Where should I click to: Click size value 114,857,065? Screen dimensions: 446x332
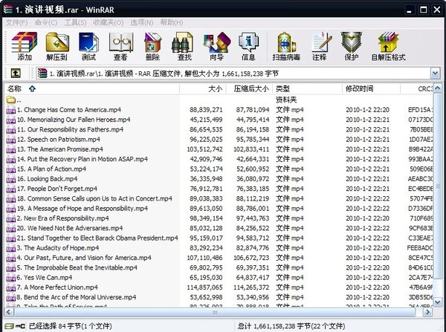204,287
